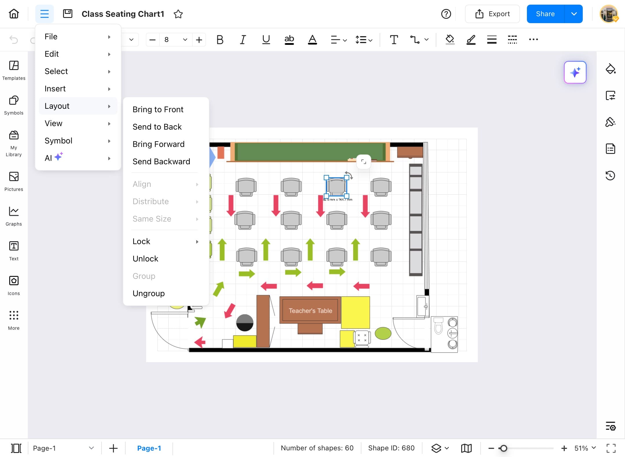625x457 pixels.
Task: Open the navigation map from the status bar
Action: tap(466, 448)
